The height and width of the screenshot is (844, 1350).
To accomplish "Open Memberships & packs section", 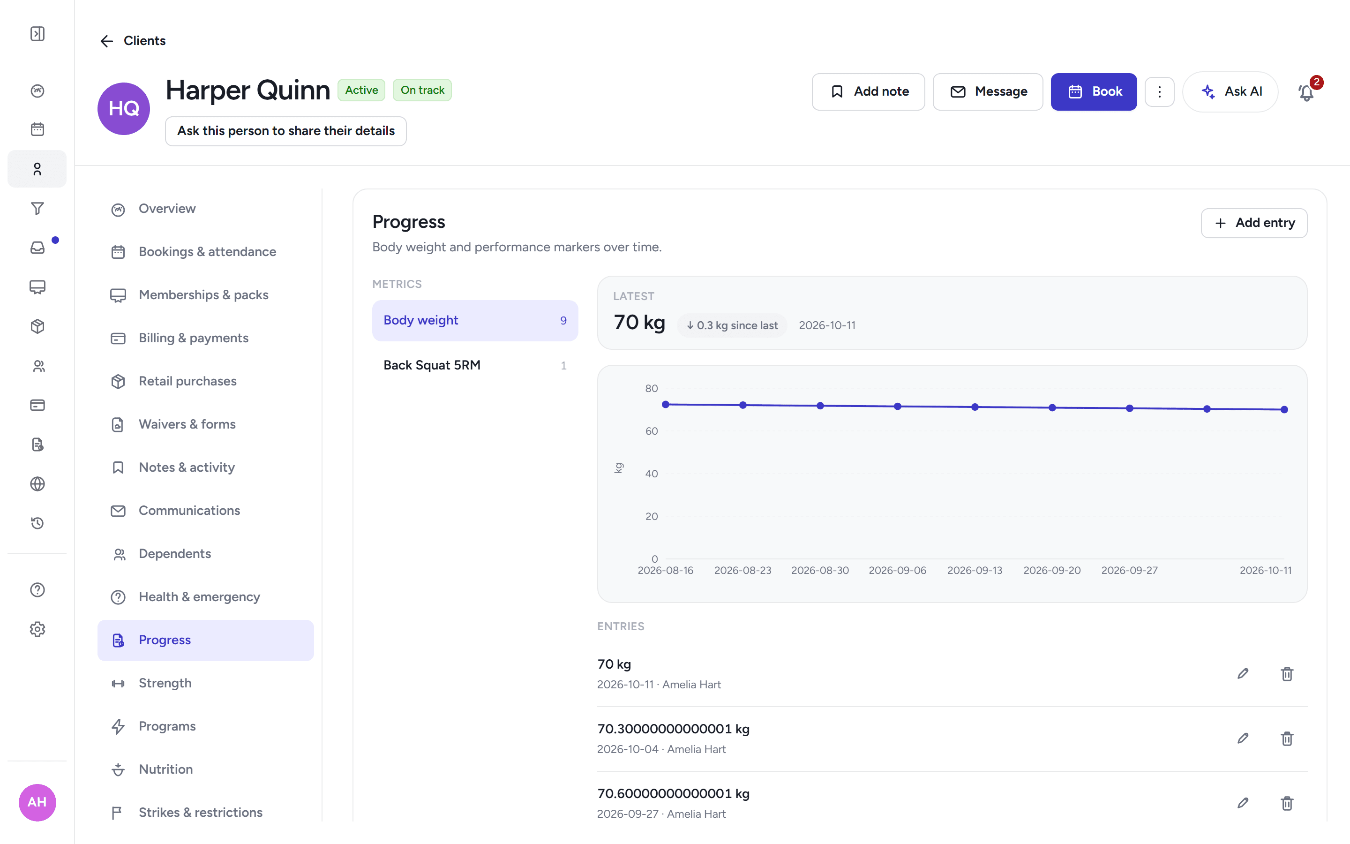I will [205, 295].
